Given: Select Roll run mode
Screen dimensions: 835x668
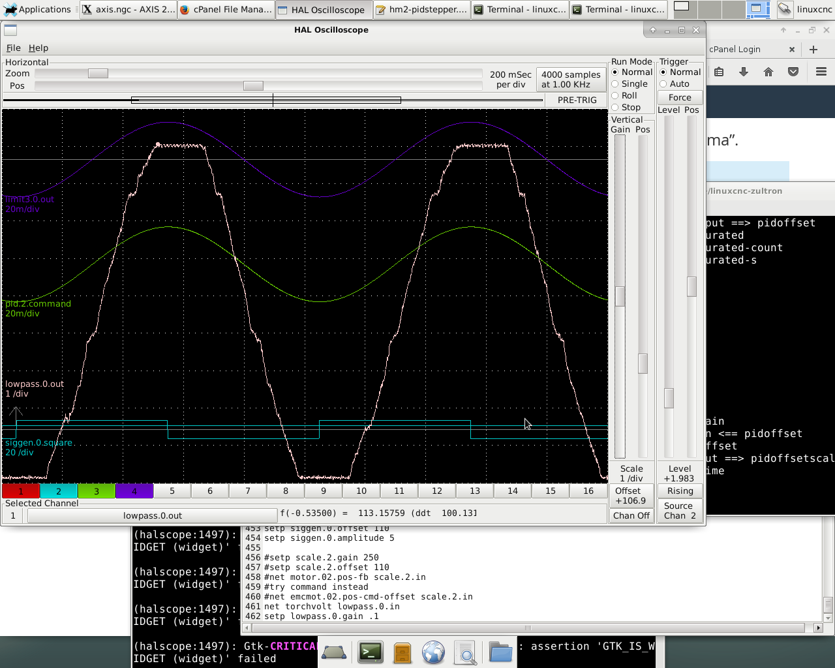Looking at the screenshot, I should coord(615,96).
